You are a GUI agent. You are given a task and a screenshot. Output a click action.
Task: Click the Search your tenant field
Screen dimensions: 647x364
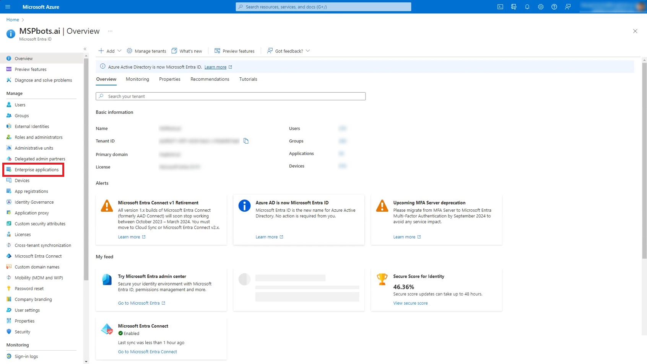point(230,96)
